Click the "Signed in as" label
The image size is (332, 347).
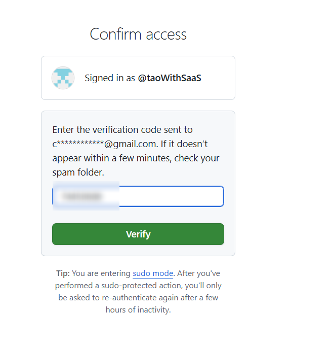point(110,78)
